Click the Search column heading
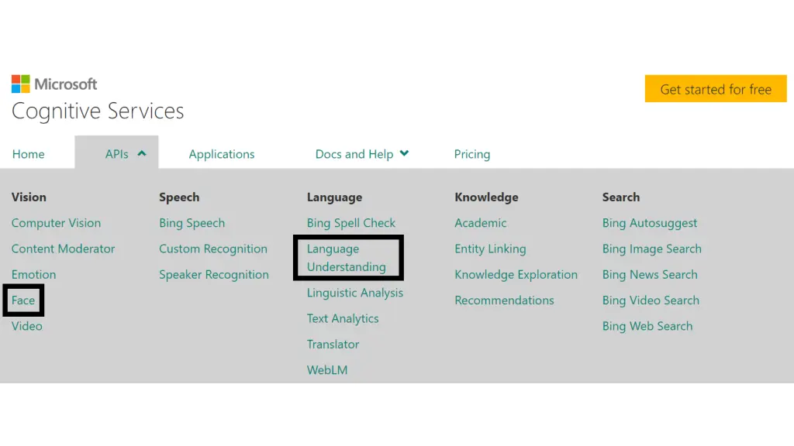 [x=621, y=197]
